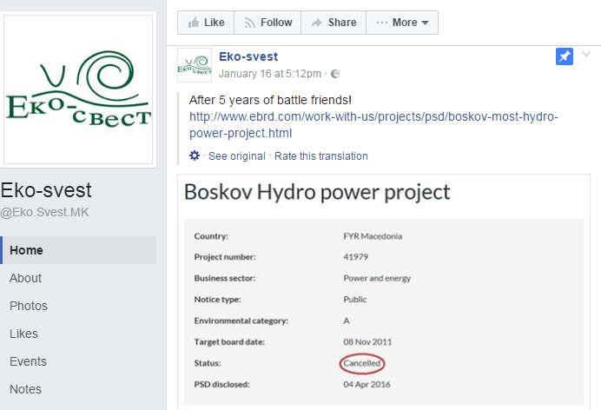Click the public globe privacy icon
Image resolution: width=601 pixels, height=410 pixels.
coord(335,74)
